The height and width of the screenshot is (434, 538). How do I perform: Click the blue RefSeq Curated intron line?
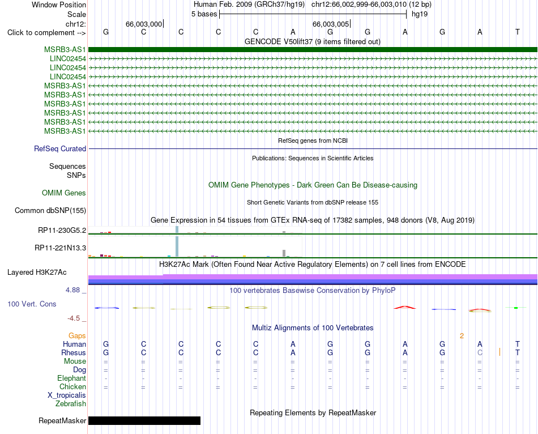tap(313, 148)
